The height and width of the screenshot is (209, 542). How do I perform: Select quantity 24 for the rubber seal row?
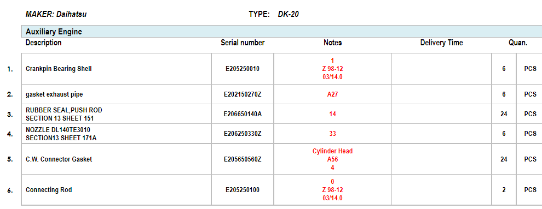504,114
